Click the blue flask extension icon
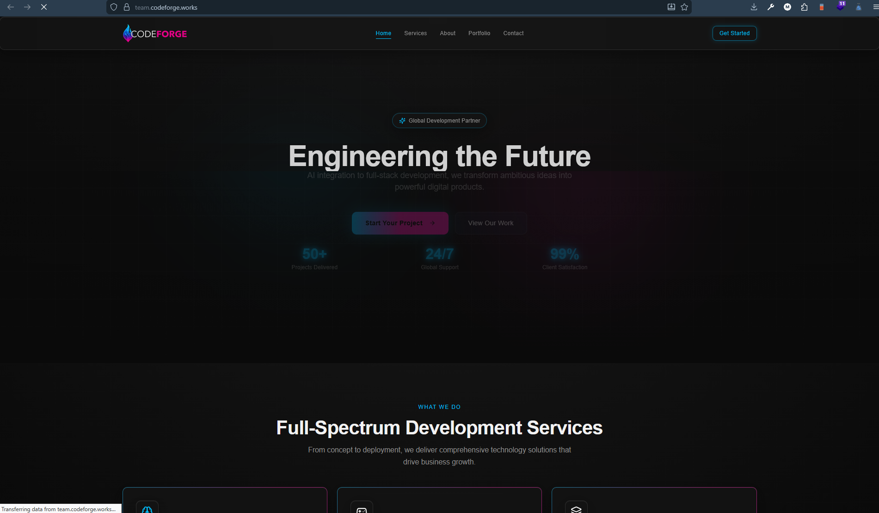 click(x=858, y=7)
